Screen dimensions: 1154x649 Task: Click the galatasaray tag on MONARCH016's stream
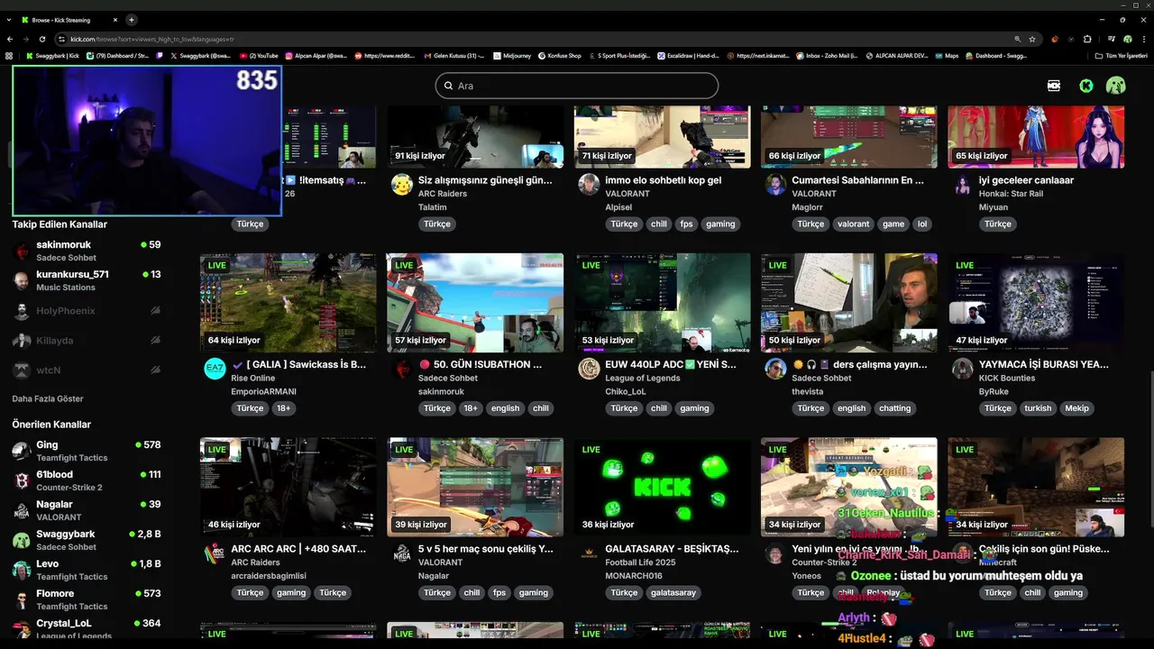(674, 593)
